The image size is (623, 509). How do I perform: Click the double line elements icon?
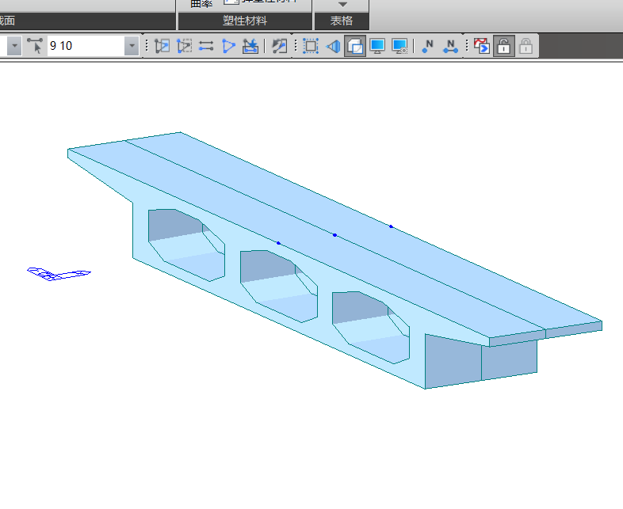(206, 46)
